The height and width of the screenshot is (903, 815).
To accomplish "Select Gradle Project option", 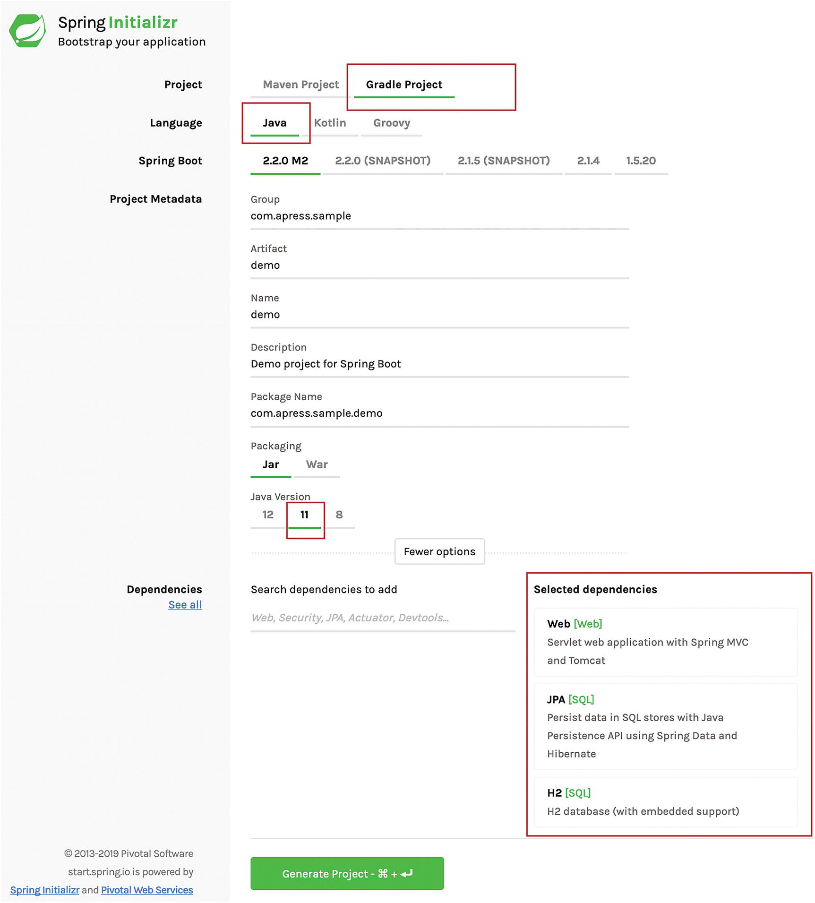I will 404,85.
